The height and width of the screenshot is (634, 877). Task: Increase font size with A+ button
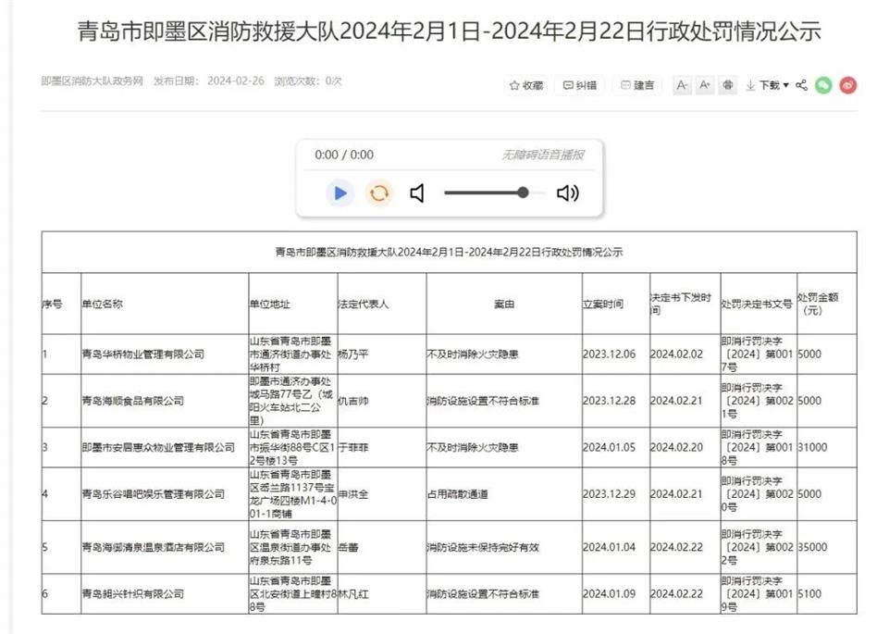[x=705, y=85]
